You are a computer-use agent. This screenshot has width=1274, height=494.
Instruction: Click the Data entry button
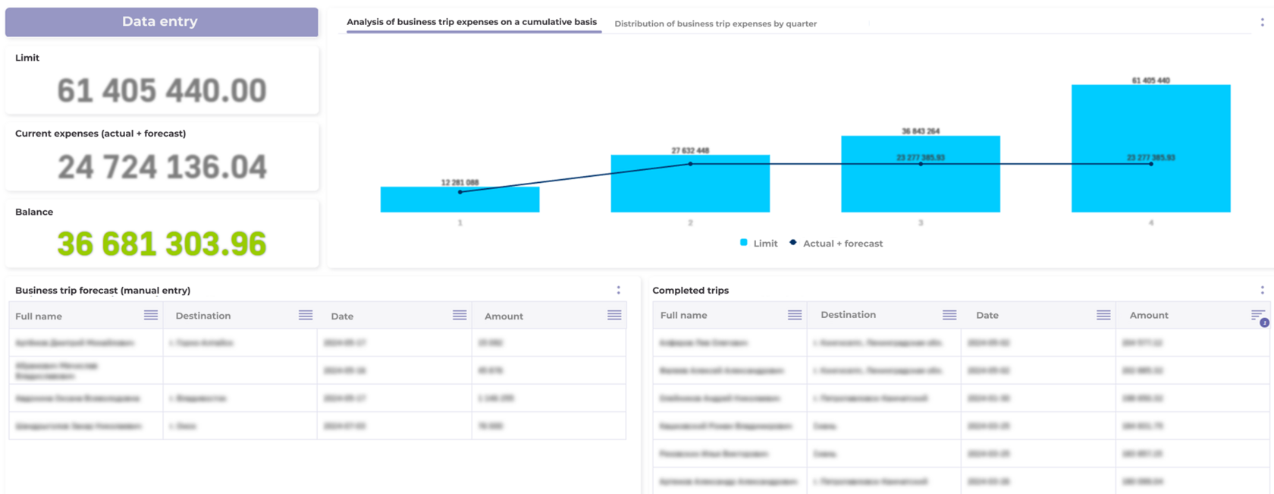pyautogui.click(x=162, y=22)
